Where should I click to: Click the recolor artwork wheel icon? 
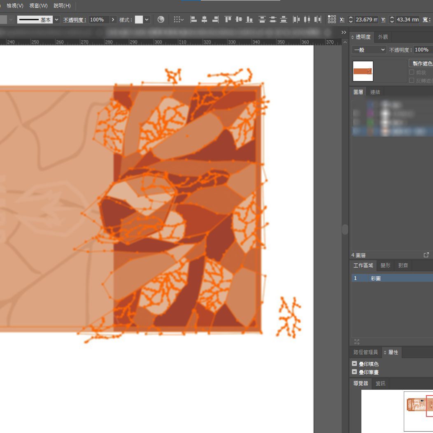coord(161,19)
